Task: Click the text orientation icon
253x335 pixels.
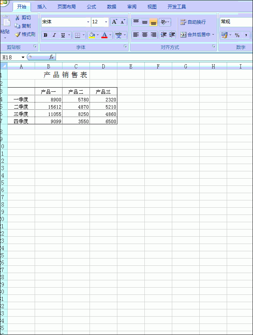Action: 163,22
